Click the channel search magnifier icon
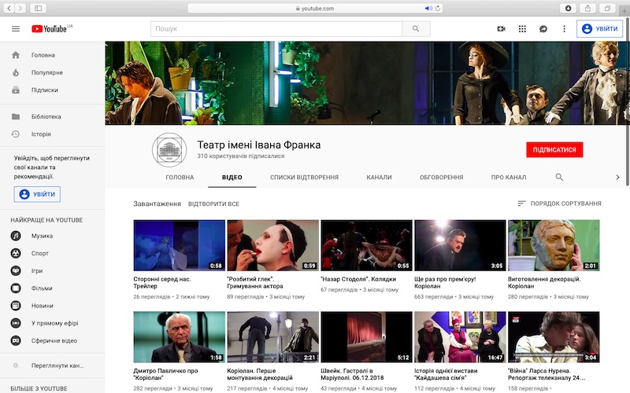 (x=559, y=177)
